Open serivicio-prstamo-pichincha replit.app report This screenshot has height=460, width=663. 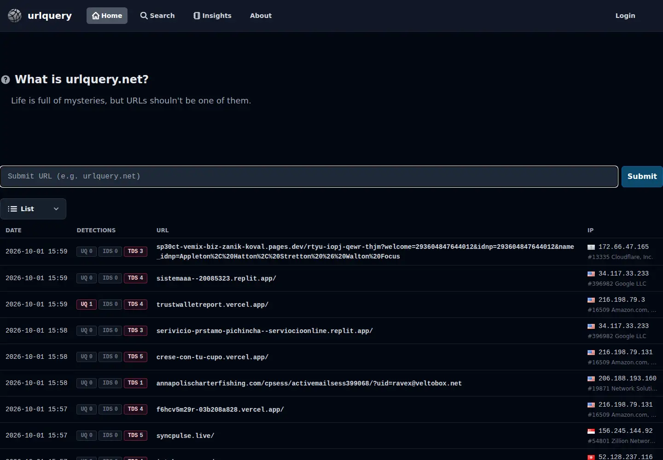point(265,331)
